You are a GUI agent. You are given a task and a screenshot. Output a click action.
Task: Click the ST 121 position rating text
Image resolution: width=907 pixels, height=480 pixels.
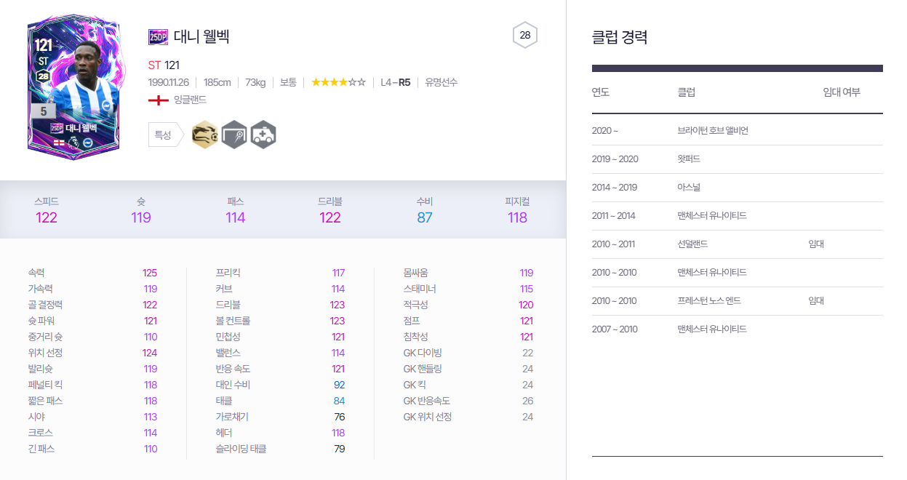tap(164, 65)
